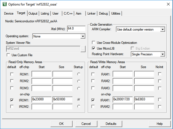Select the IROM1 Startup radio button
Viewport: 173px width, 129px height.
79,100
